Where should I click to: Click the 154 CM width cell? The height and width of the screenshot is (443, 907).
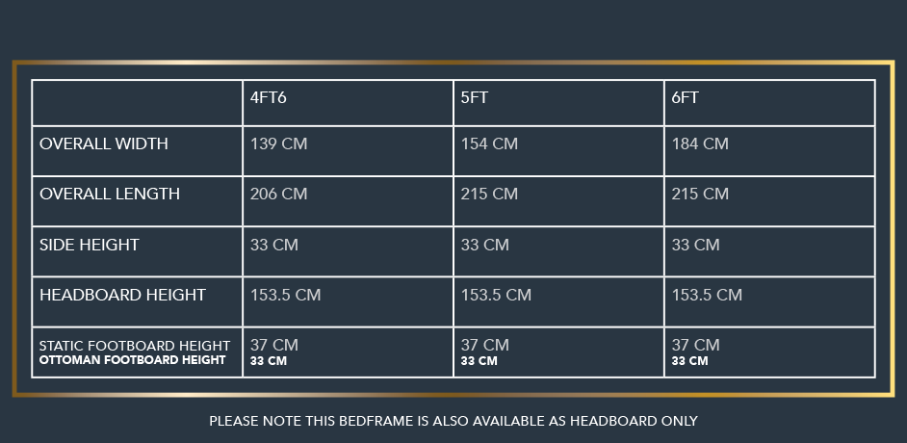pyautogui.click(x=489, y=144)
